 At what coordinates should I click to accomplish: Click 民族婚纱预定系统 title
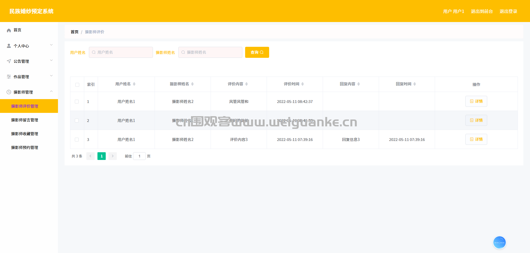coord(31,11)
